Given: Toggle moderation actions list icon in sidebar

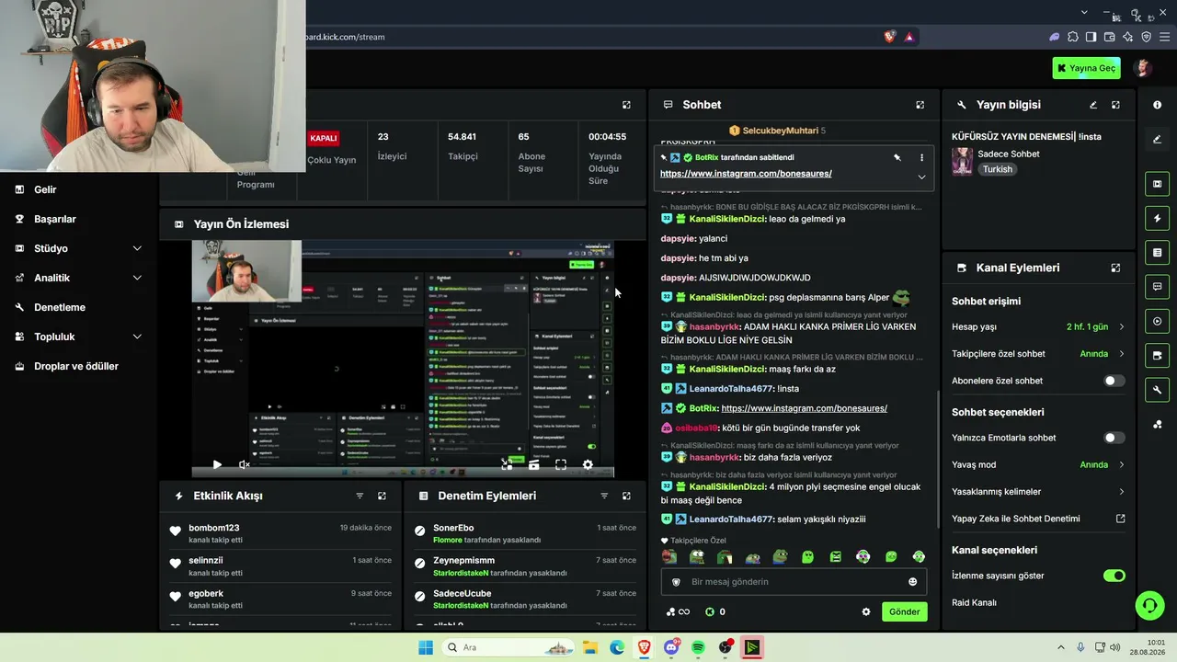Looking at the screenshot, I should tap(1158, 253).
